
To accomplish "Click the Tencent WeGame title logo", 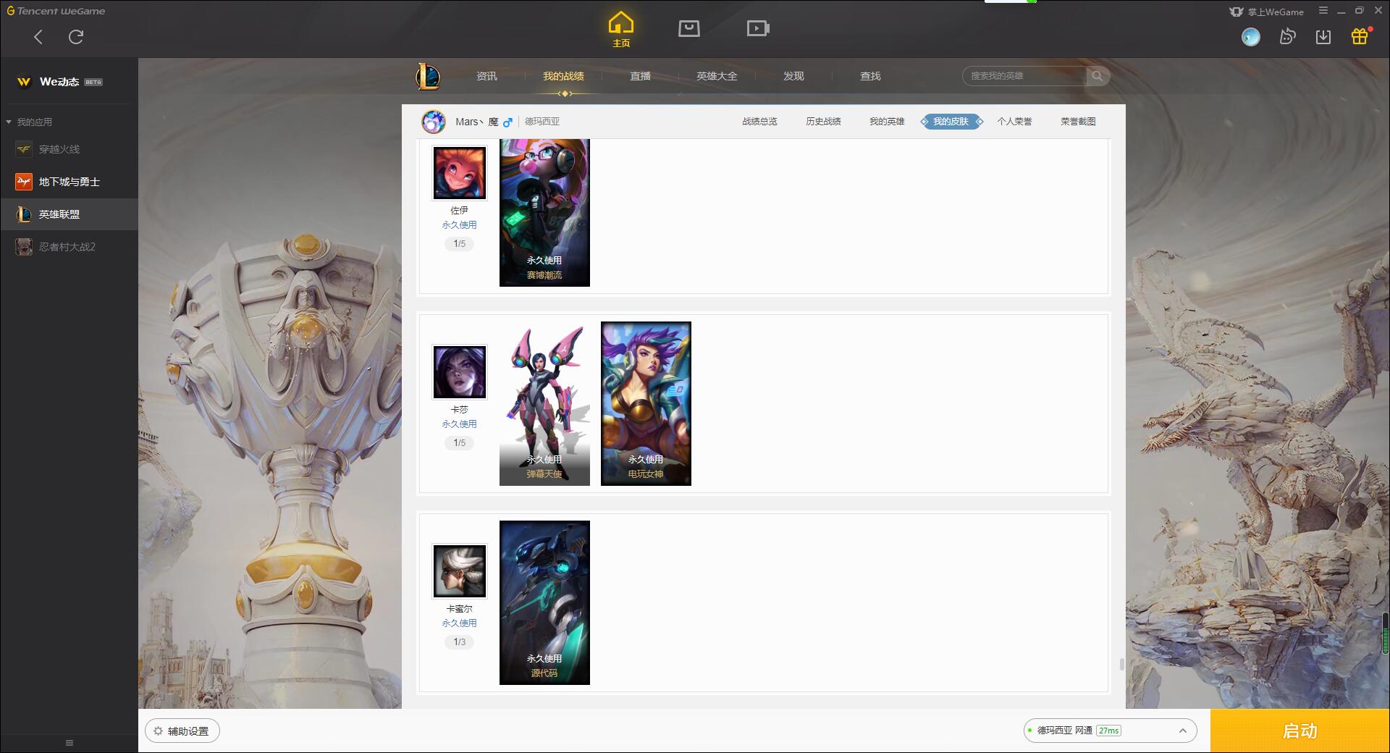I will [56, 11].
